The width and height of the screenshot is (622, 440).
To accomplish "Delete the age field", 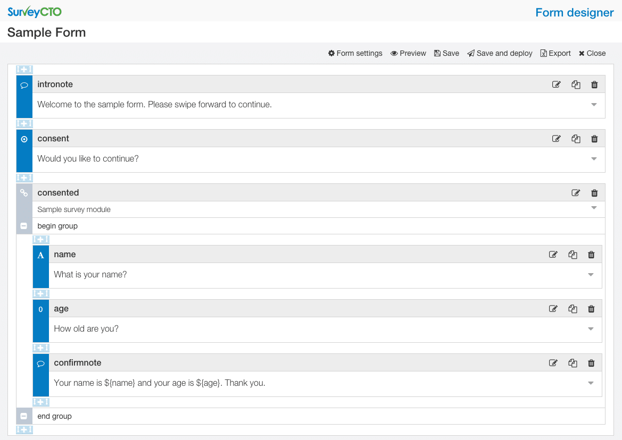I will pyautogui.click(x=591, y=309).
